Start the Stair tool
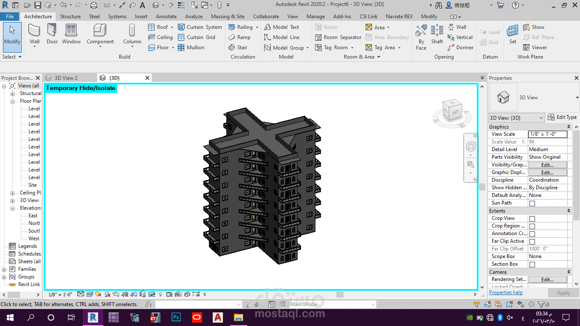The width and height of the screenshot is (580, 326). click(x=238, y=48)
